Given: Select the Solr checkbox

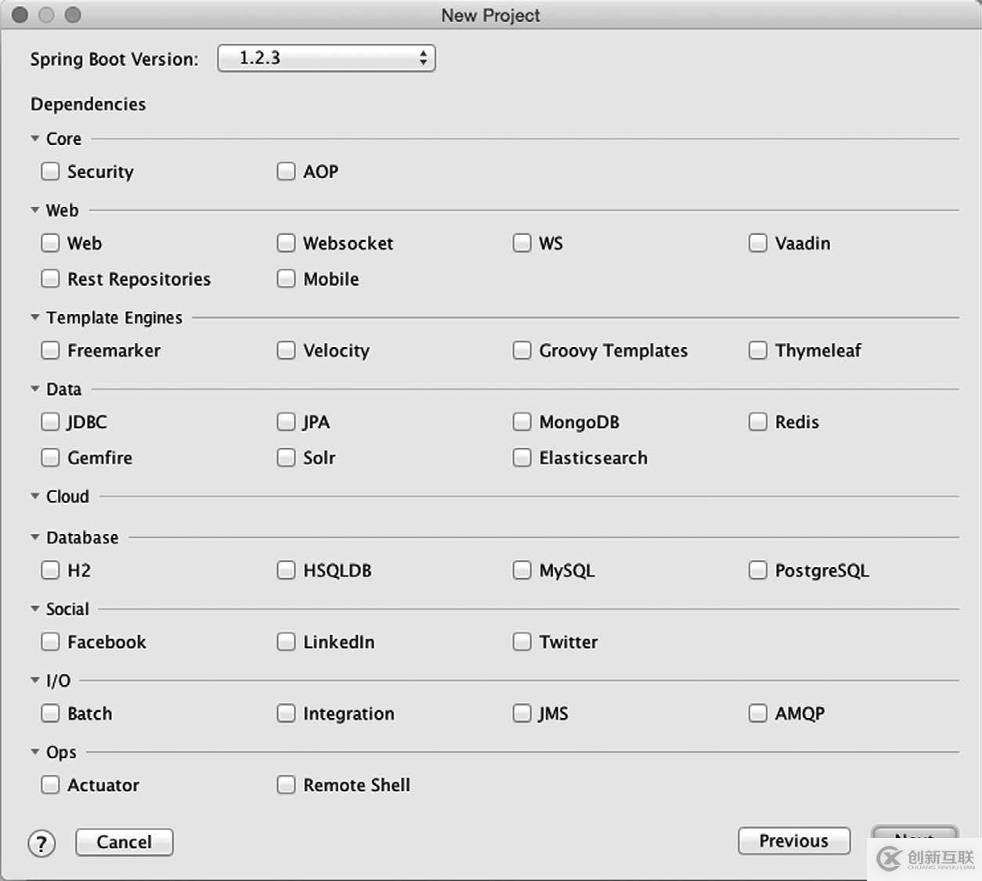Looking at the screenshot, I should tap(286, 458).
